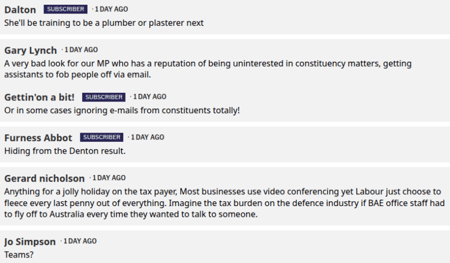Click the 'Teams?' comment text
The width and height of the screenshot is (450, 263).
point(19,254)
